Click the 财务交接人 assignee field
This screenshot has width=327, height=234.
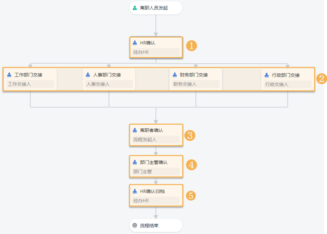[x=196, y=84]
